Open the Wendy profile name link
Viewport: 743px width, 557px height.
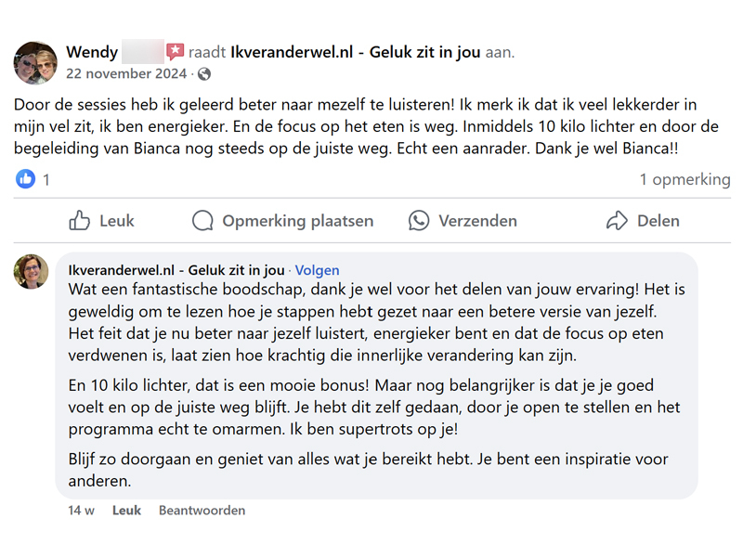[92, 52]
